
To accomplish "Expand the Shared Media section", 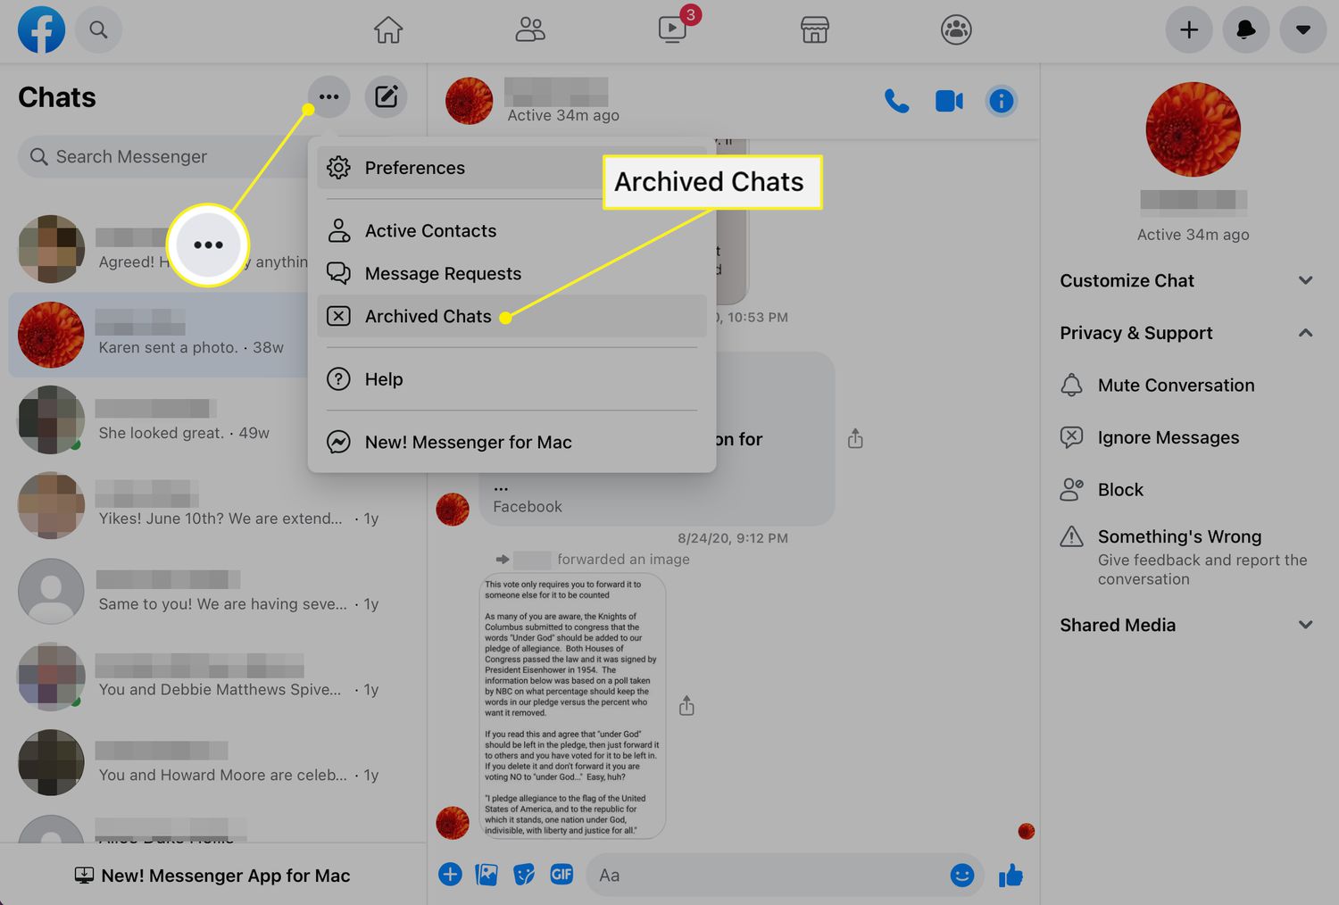I will click(1186, 625).
